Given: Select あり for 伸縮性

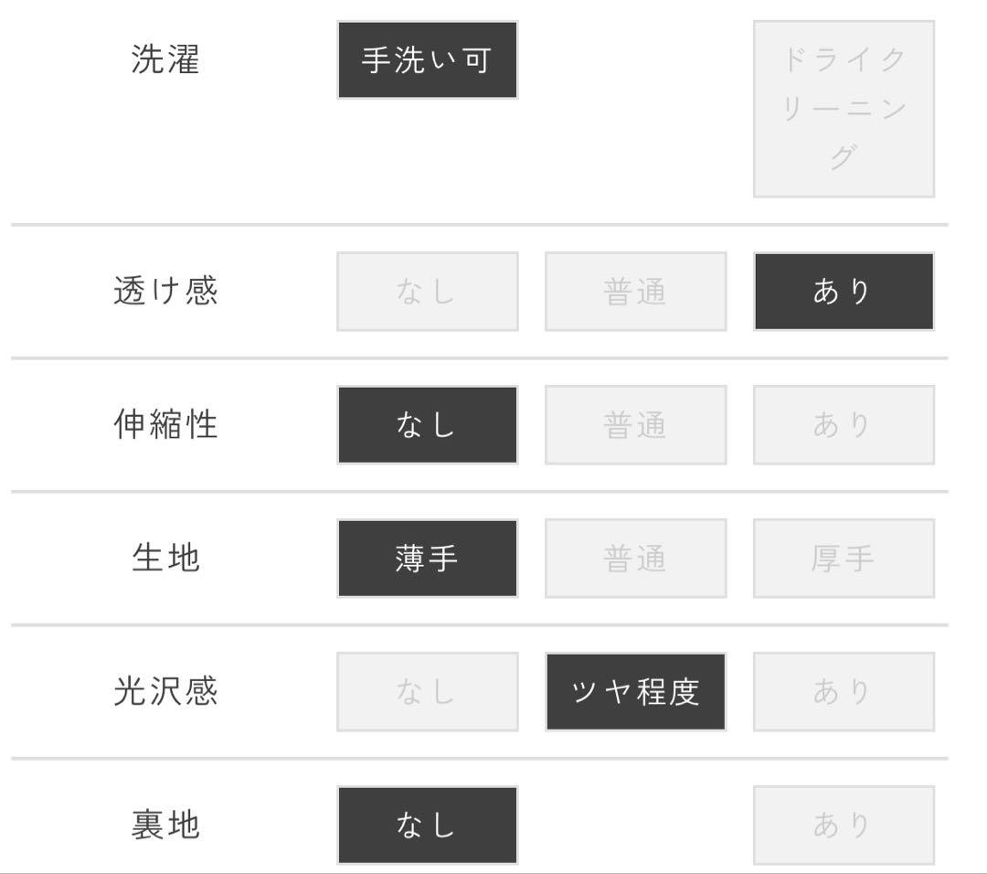Looking at the screenshot, I should coord(844,424).
